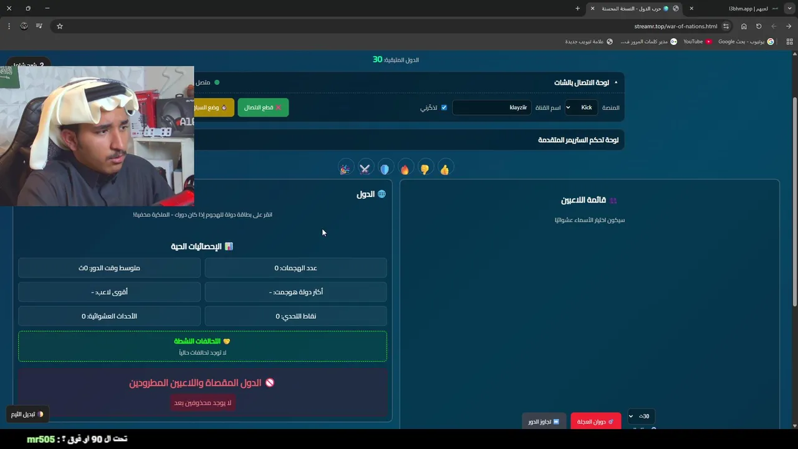Click نقاط التحدي: 0 statistic
Viewport: 798px width, 449px height.
296,316
